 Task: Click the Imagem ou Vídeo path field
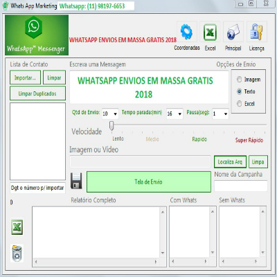(140, 161)
